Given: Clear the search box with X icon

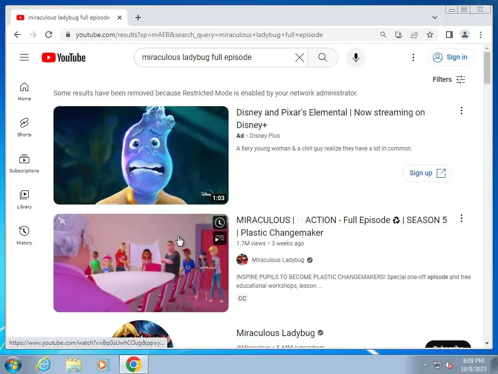Looking at the screenshot, I should [x=300, y=57].
